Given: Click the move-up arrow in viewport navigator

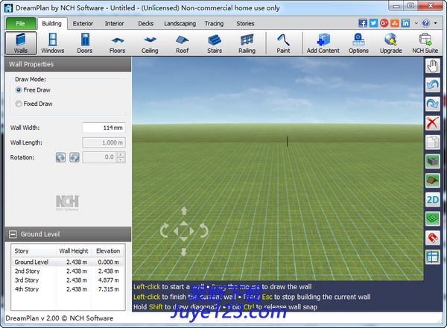Looking at the screenshot, I should (x=184, y=211).
